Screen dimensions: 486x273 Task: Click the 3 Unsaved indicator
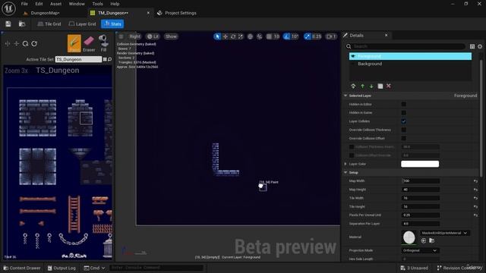coord(414,268)
